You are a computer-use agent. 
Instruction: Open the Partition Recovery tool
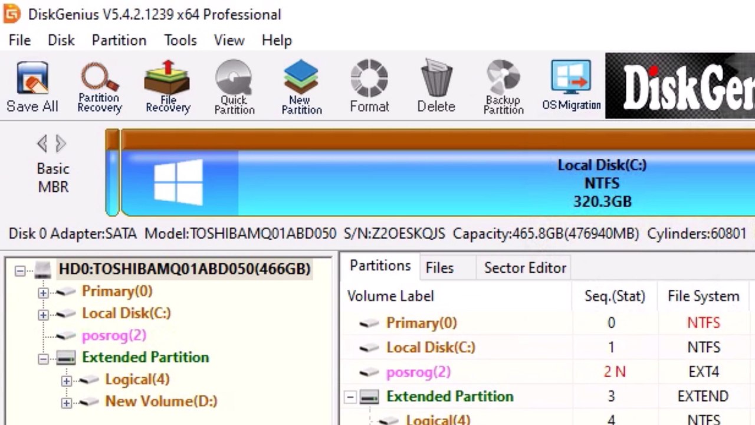(x=99, y=87)
